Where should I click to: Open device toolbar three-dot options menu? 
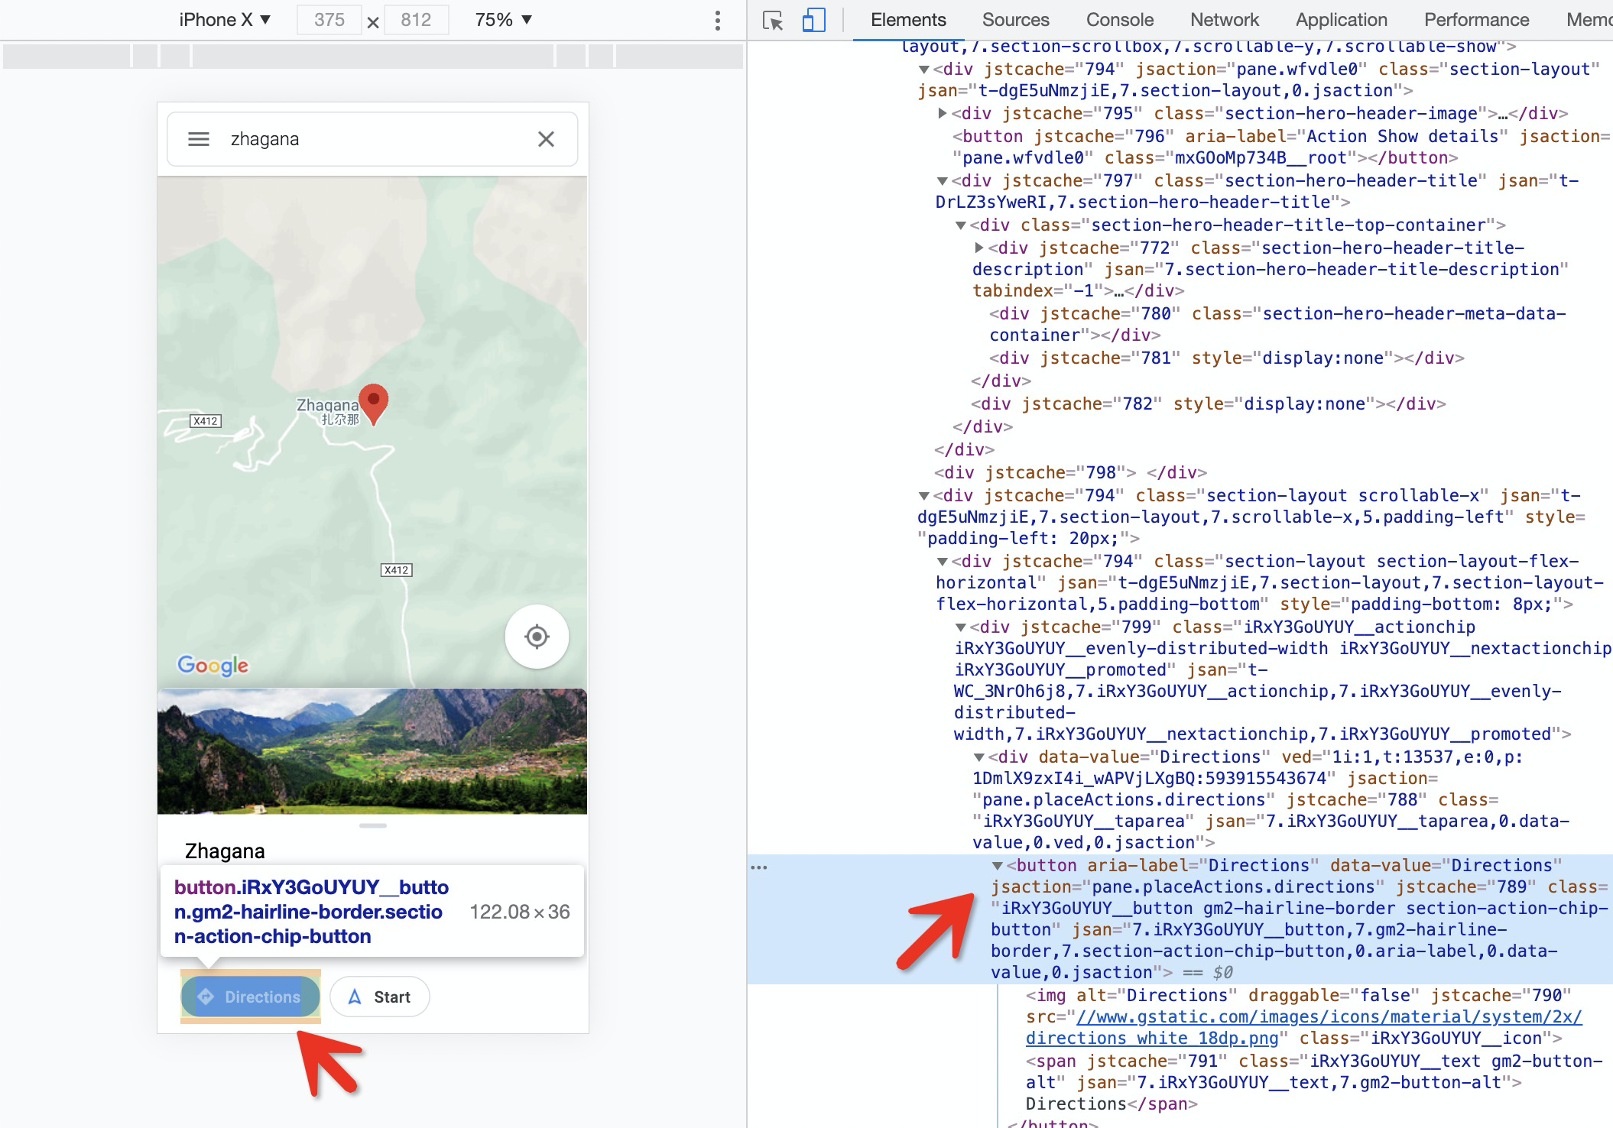coord(717,21)
